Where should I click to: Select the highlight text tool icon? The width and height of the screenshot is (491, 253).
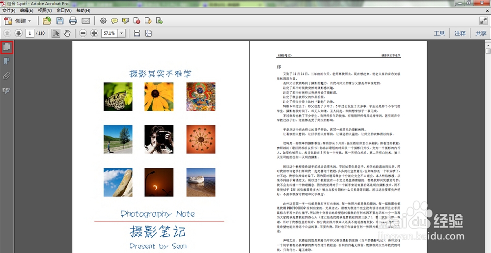pos(126,21)
